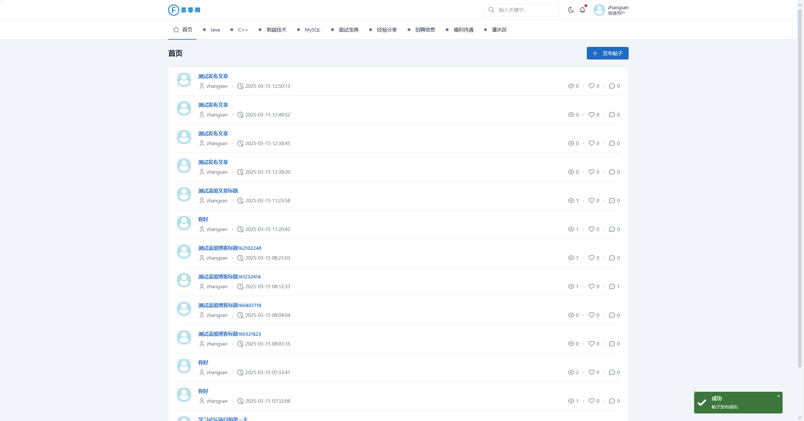The width and height of the screenshot is (804, 421).
Task: Toggle dark mode moon icon
Action: tap(571, 10)
